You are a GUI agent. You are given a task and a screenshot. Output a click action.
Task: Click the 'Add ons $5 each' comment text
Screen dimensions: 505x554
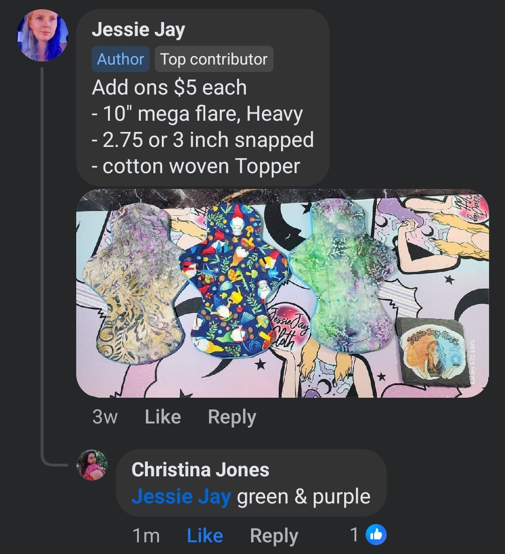169,87
